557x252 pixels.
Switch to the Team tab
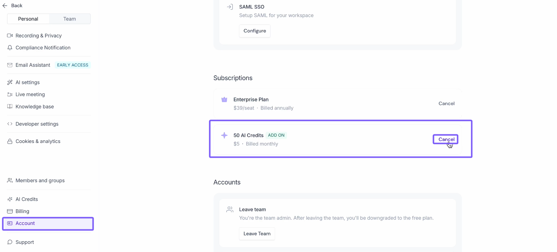tap(69, 19)
